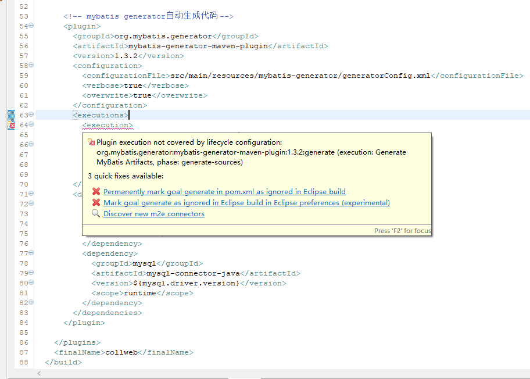The height and width of the screenshot is (379, 530).
Task: Collapse the configuration fold at line 58
Action: click(x=31, y=65)
